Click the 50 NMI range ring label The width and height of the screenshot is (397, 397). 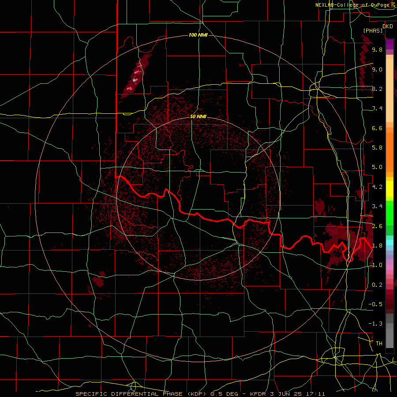tap(198, 116)
